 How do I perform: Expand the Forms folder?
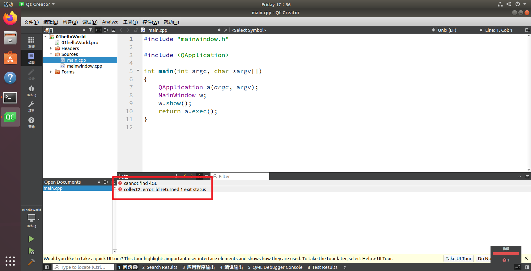pyautogui.click(x=51, y=72)
